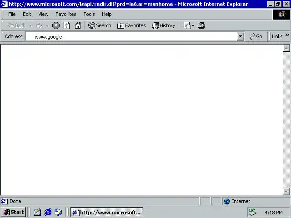Print the page with printer icon
291x218 pixels.
(x=201, y=25)
